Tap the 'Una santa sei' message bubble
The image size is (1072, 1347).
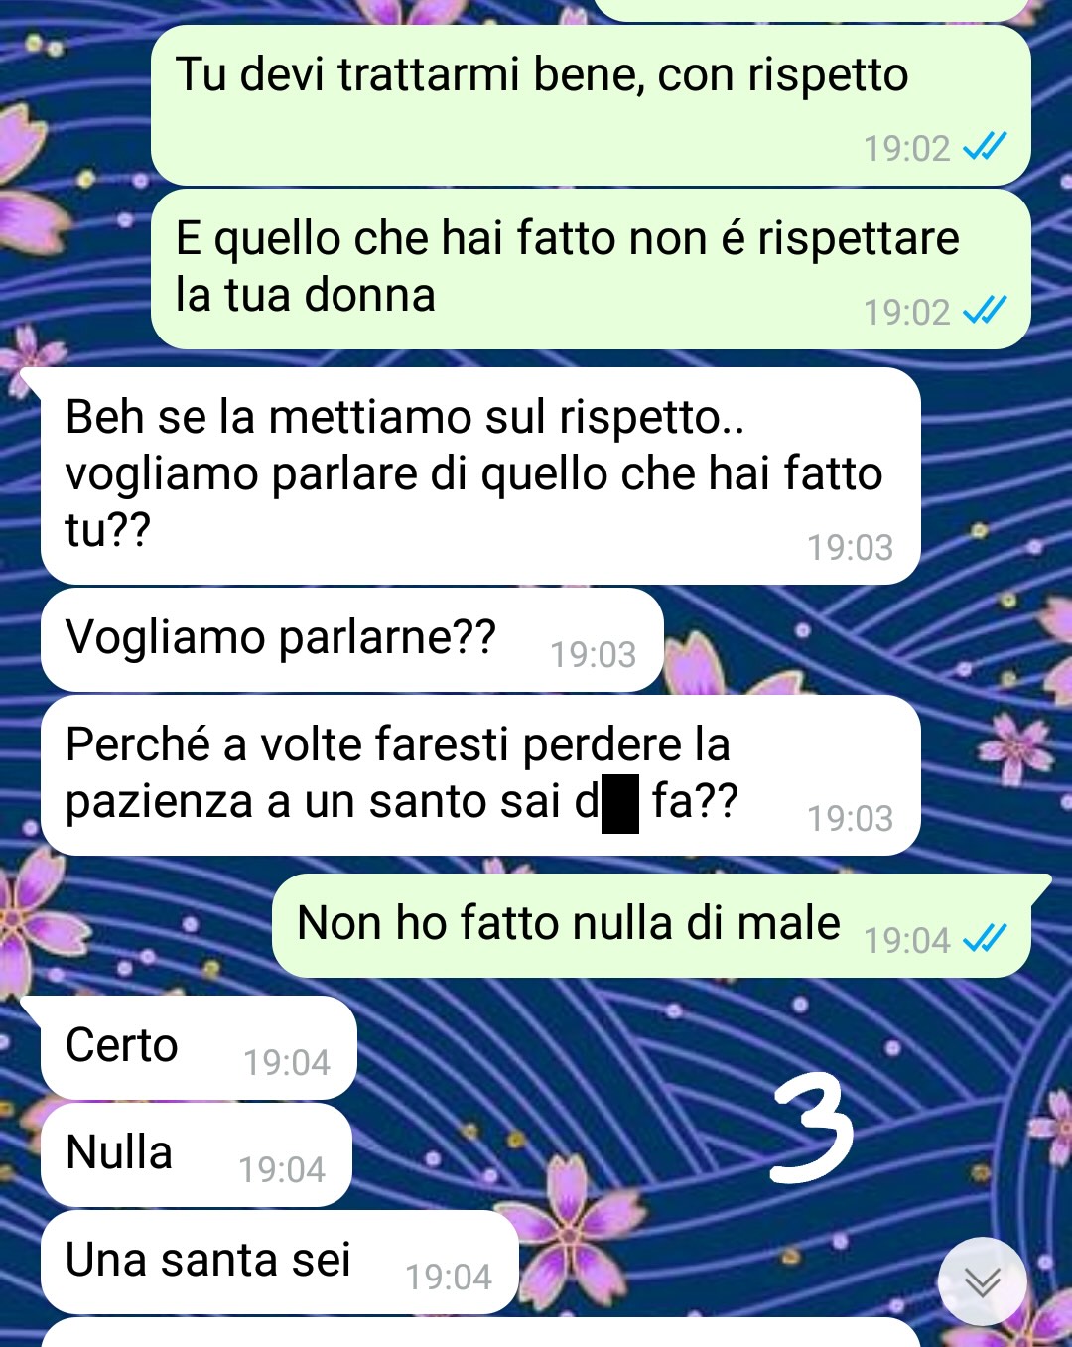(279, 1263)
